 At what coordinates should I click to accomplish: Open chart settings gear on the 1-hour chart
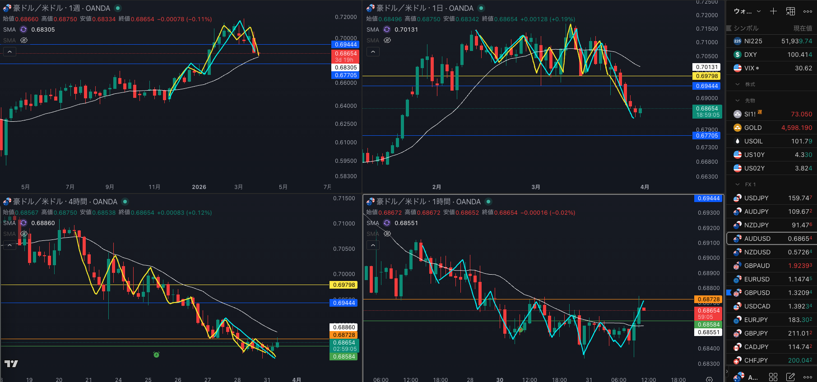click(x=709, y=379)
